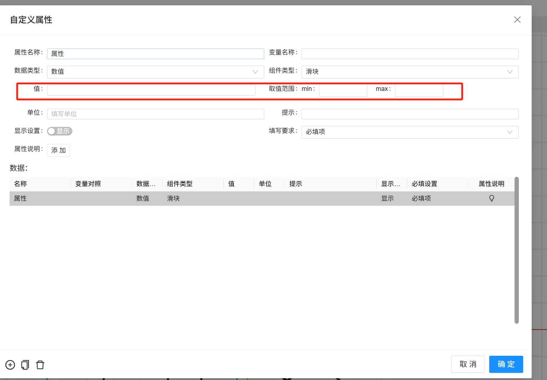This screenshot has width=547, height=380.
Task: Focus the 提示 input field
Action: pyautogui.click(x=410, y=114)
